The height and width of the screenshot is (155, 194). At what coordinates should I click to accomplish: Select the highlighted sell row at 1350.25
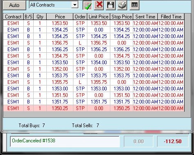coord(94,108)
